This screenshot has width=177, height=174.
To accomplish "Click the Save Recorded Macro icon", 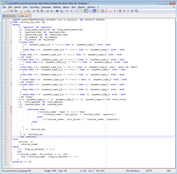I will tap(137, 11).
